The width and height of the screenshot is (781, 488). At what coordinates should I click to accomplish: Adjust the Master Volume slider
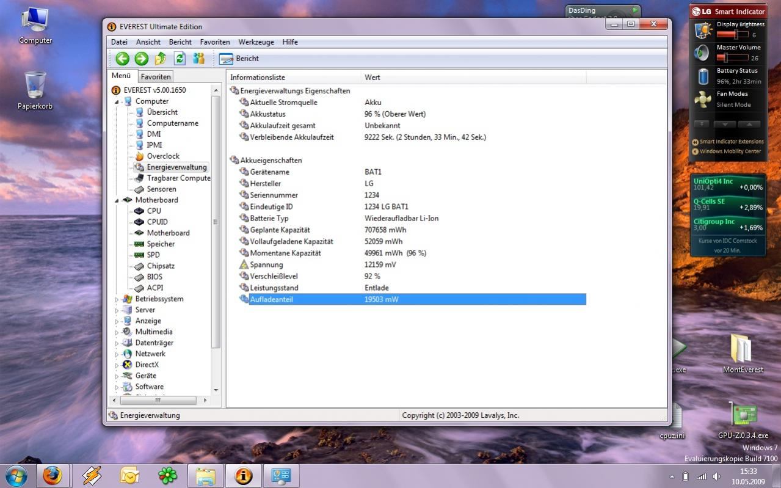click(732, 58)
